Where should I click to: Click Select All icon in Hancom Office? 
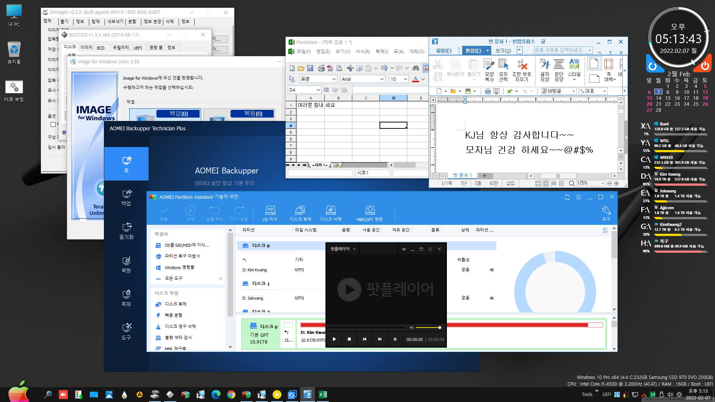point(503,70)
